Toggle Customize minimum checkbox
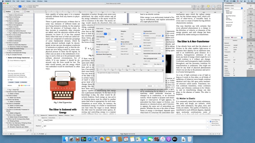The width and height of the screenshot is (255, 143). 144,38
